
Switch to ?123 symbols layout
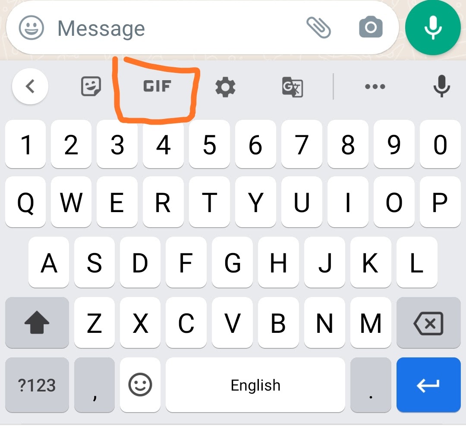point(37,385)
